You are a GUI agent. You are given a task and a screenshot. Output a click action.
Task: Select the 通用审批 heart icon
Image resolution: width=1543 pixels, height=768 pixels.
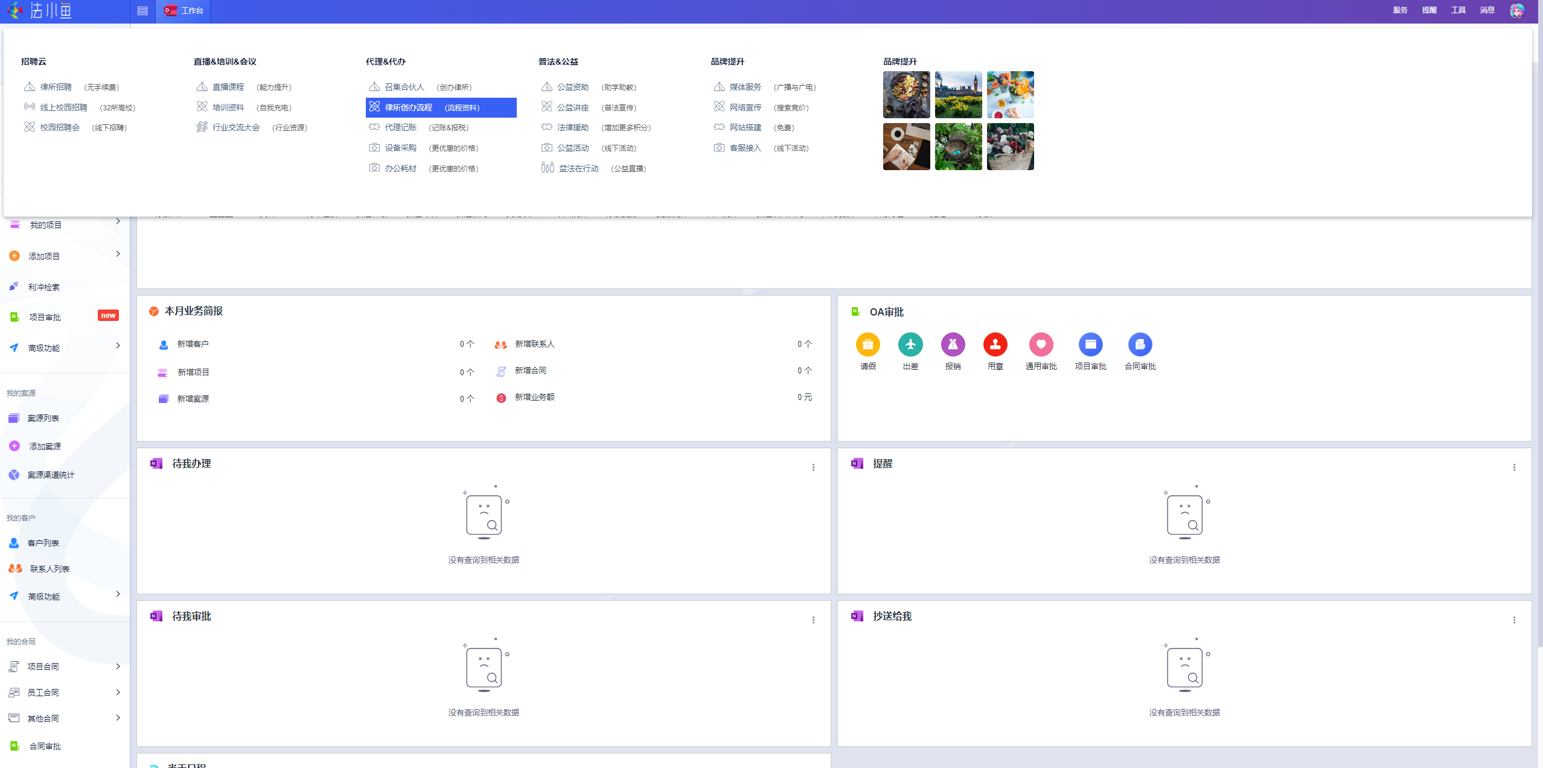(x=1041, y=344)
